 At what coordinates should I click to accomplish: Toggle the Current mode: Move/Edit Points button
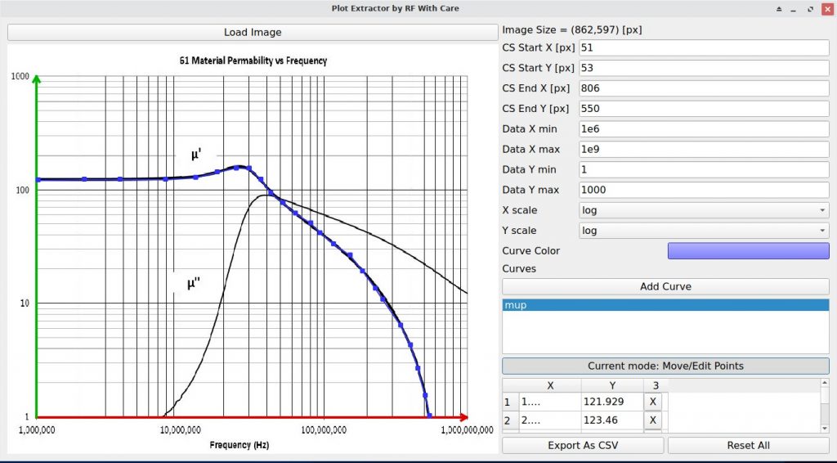coord(665,366)
